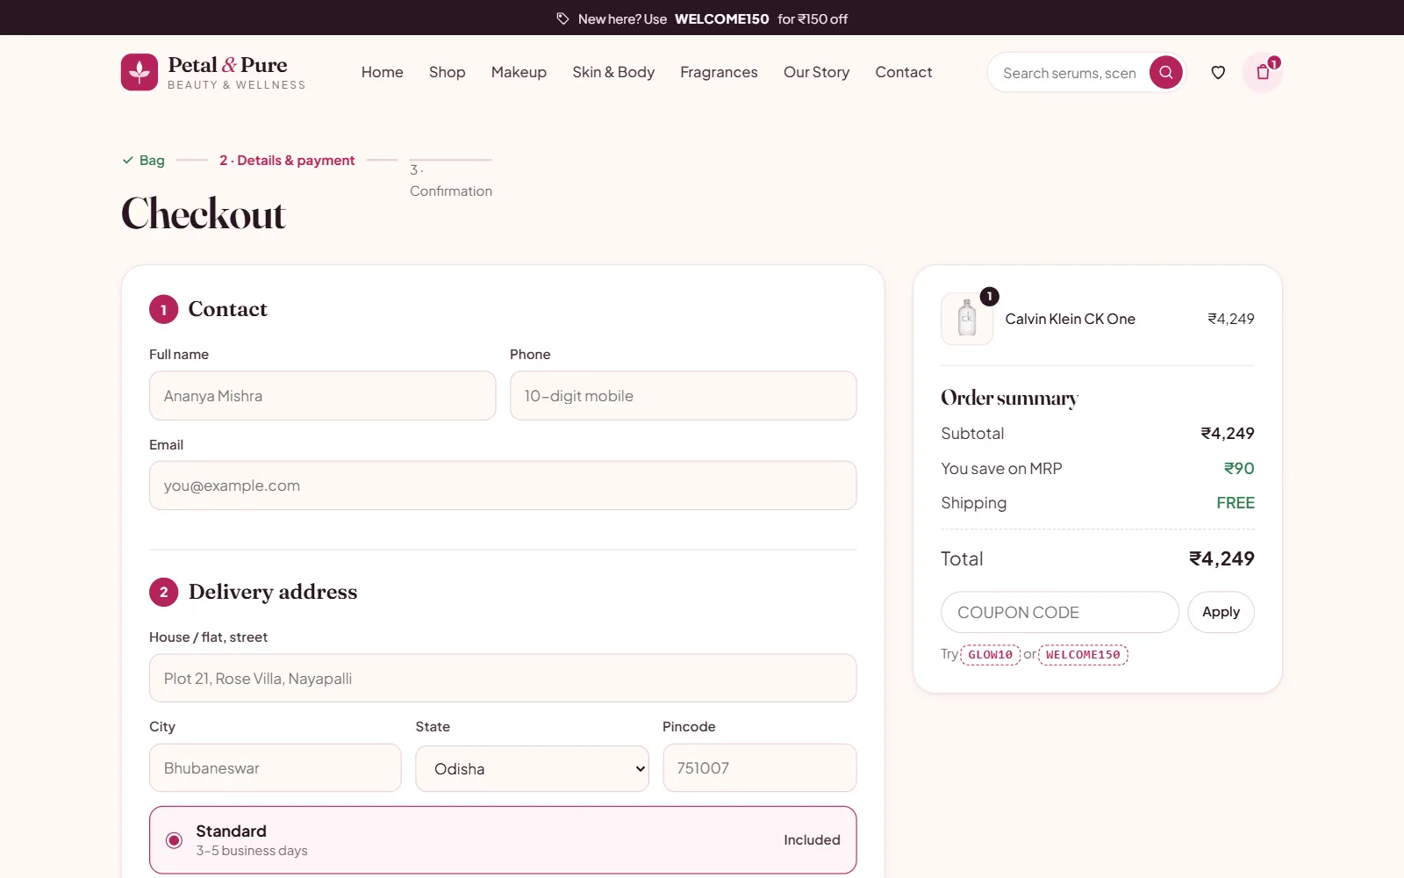Image resolution: width=1404 pixels, height=878 pixels.
Task: Click the Apply coupon button
Action: (x=1221, y=612)
